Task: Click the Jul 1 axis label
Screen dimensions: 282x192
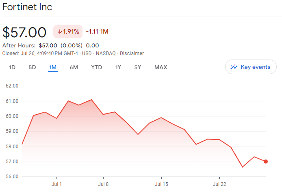Action: click(57, 184)
